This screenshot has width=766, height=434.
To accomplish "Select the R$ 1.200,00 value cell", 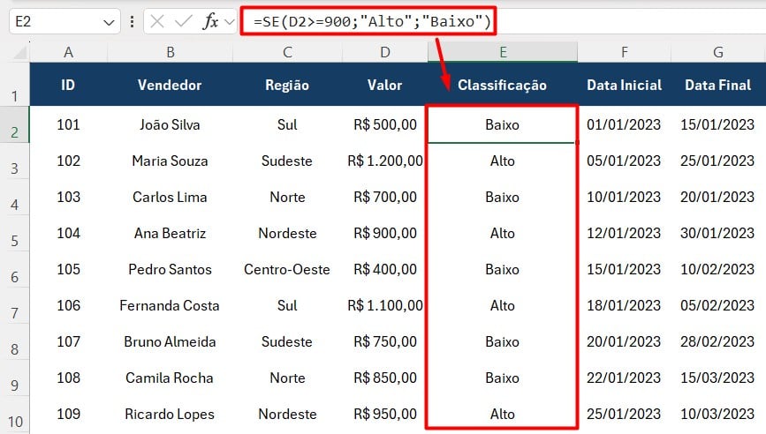I will [385, 161].
